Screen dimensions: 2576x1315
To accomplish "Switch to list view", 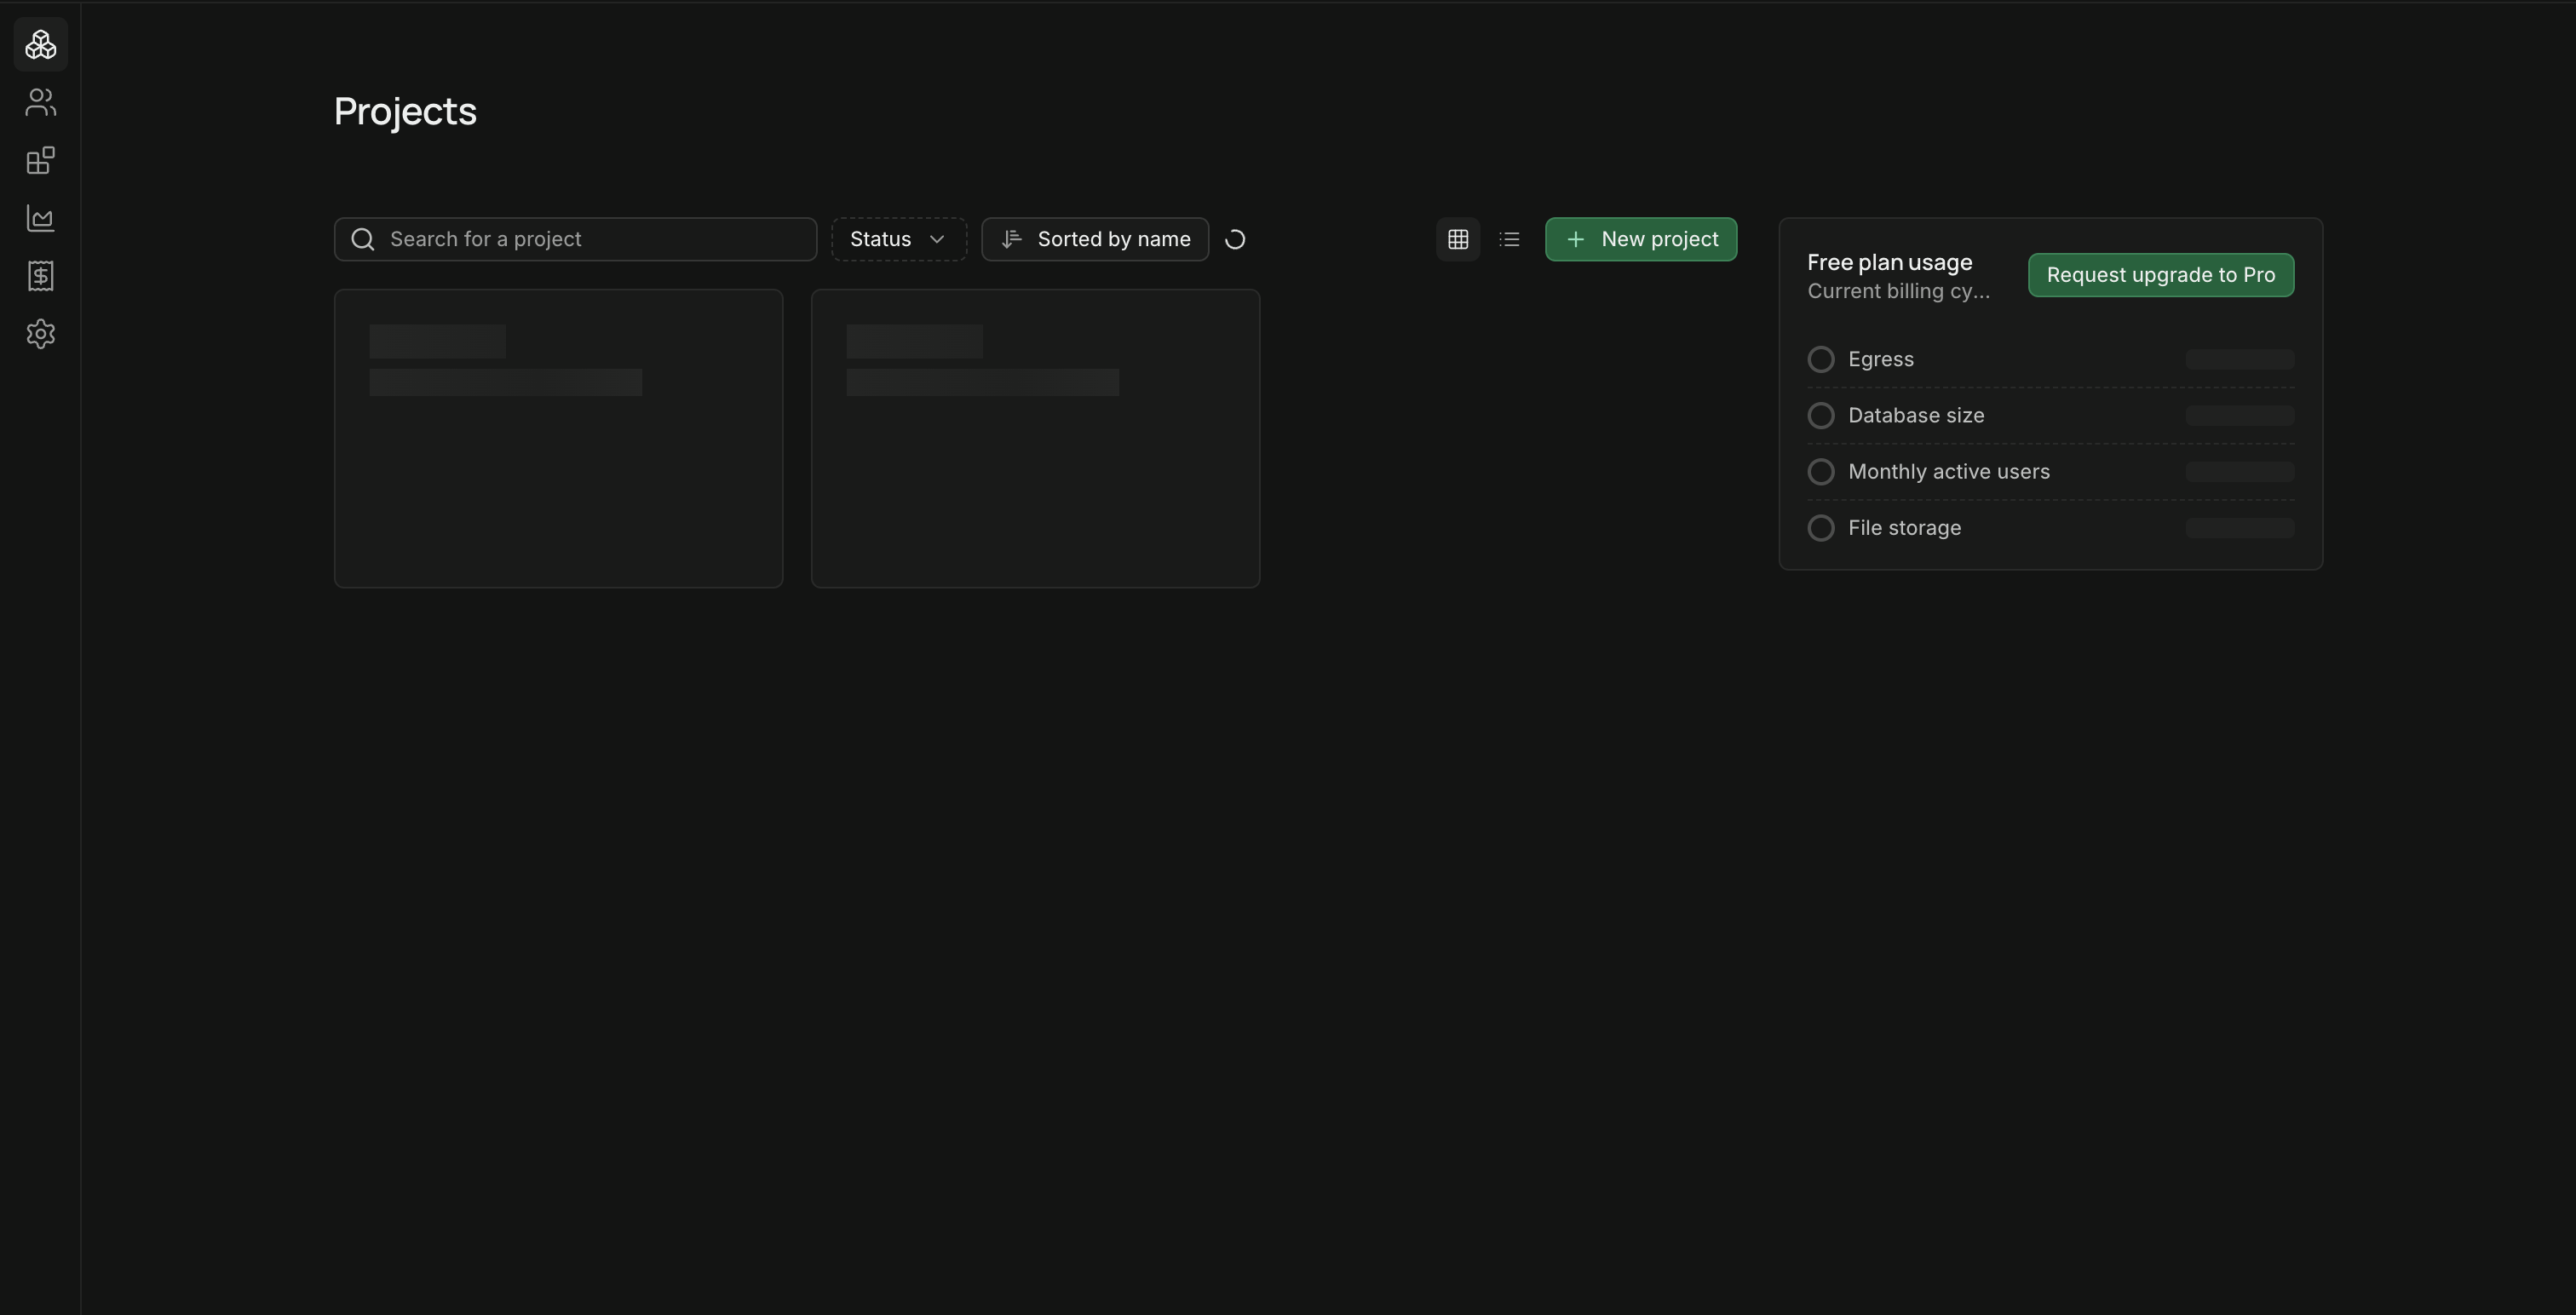I will 1510,239.
